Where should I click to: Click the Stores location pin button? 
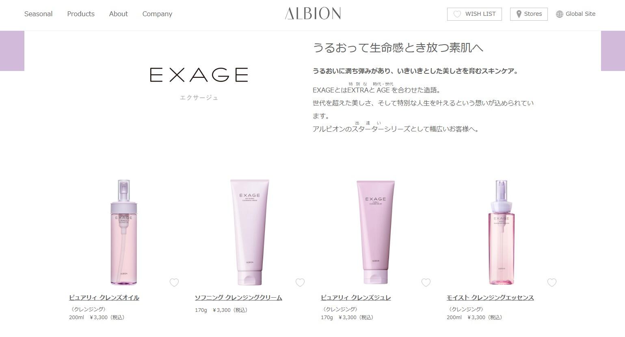(529, 14)
